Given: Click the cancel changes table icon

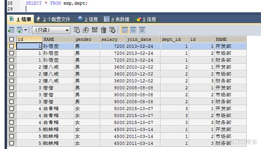Looking at the screenshot, I should [x=112, y=30].
